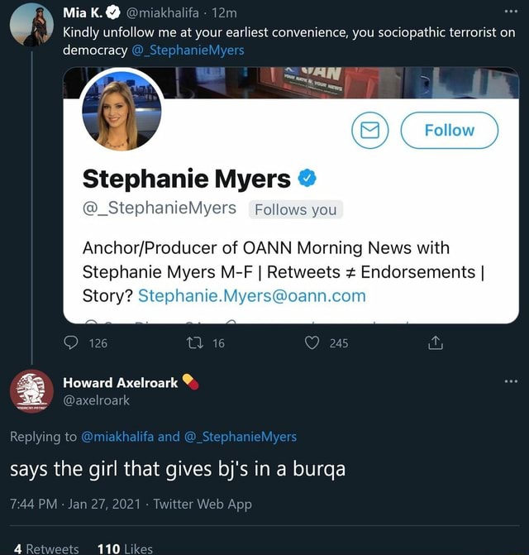Open the share icon under Mia K.'s tweet
529x555 pixels.
436,342
